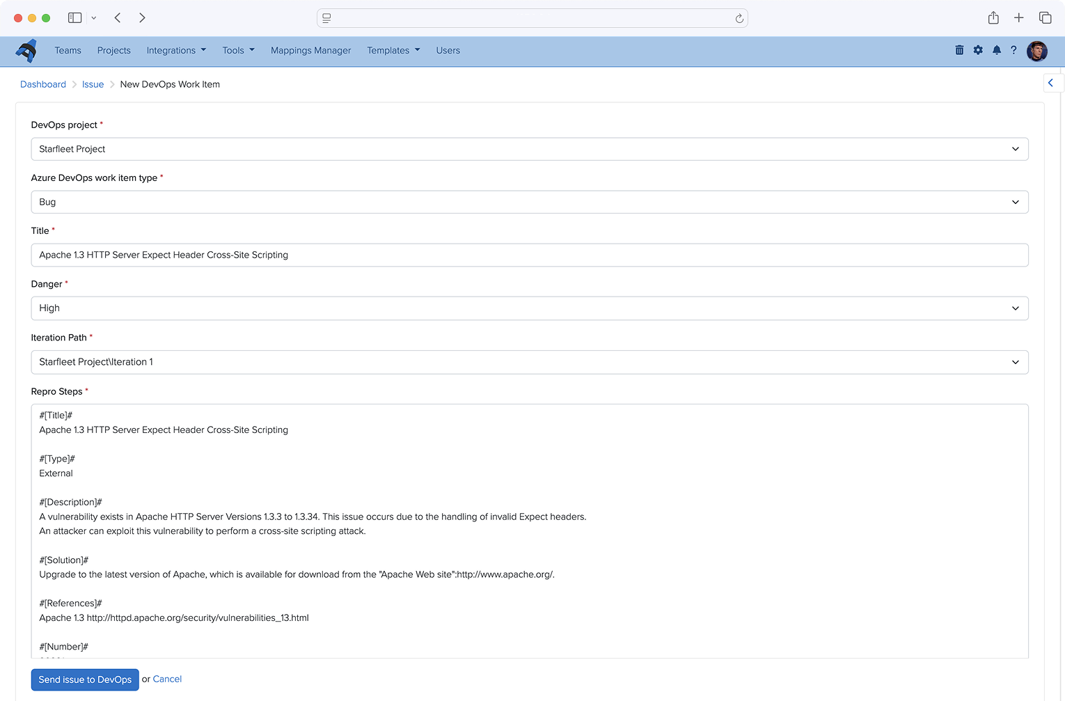Click the Dashboard breadcrumb link

[x=42, y=84]
